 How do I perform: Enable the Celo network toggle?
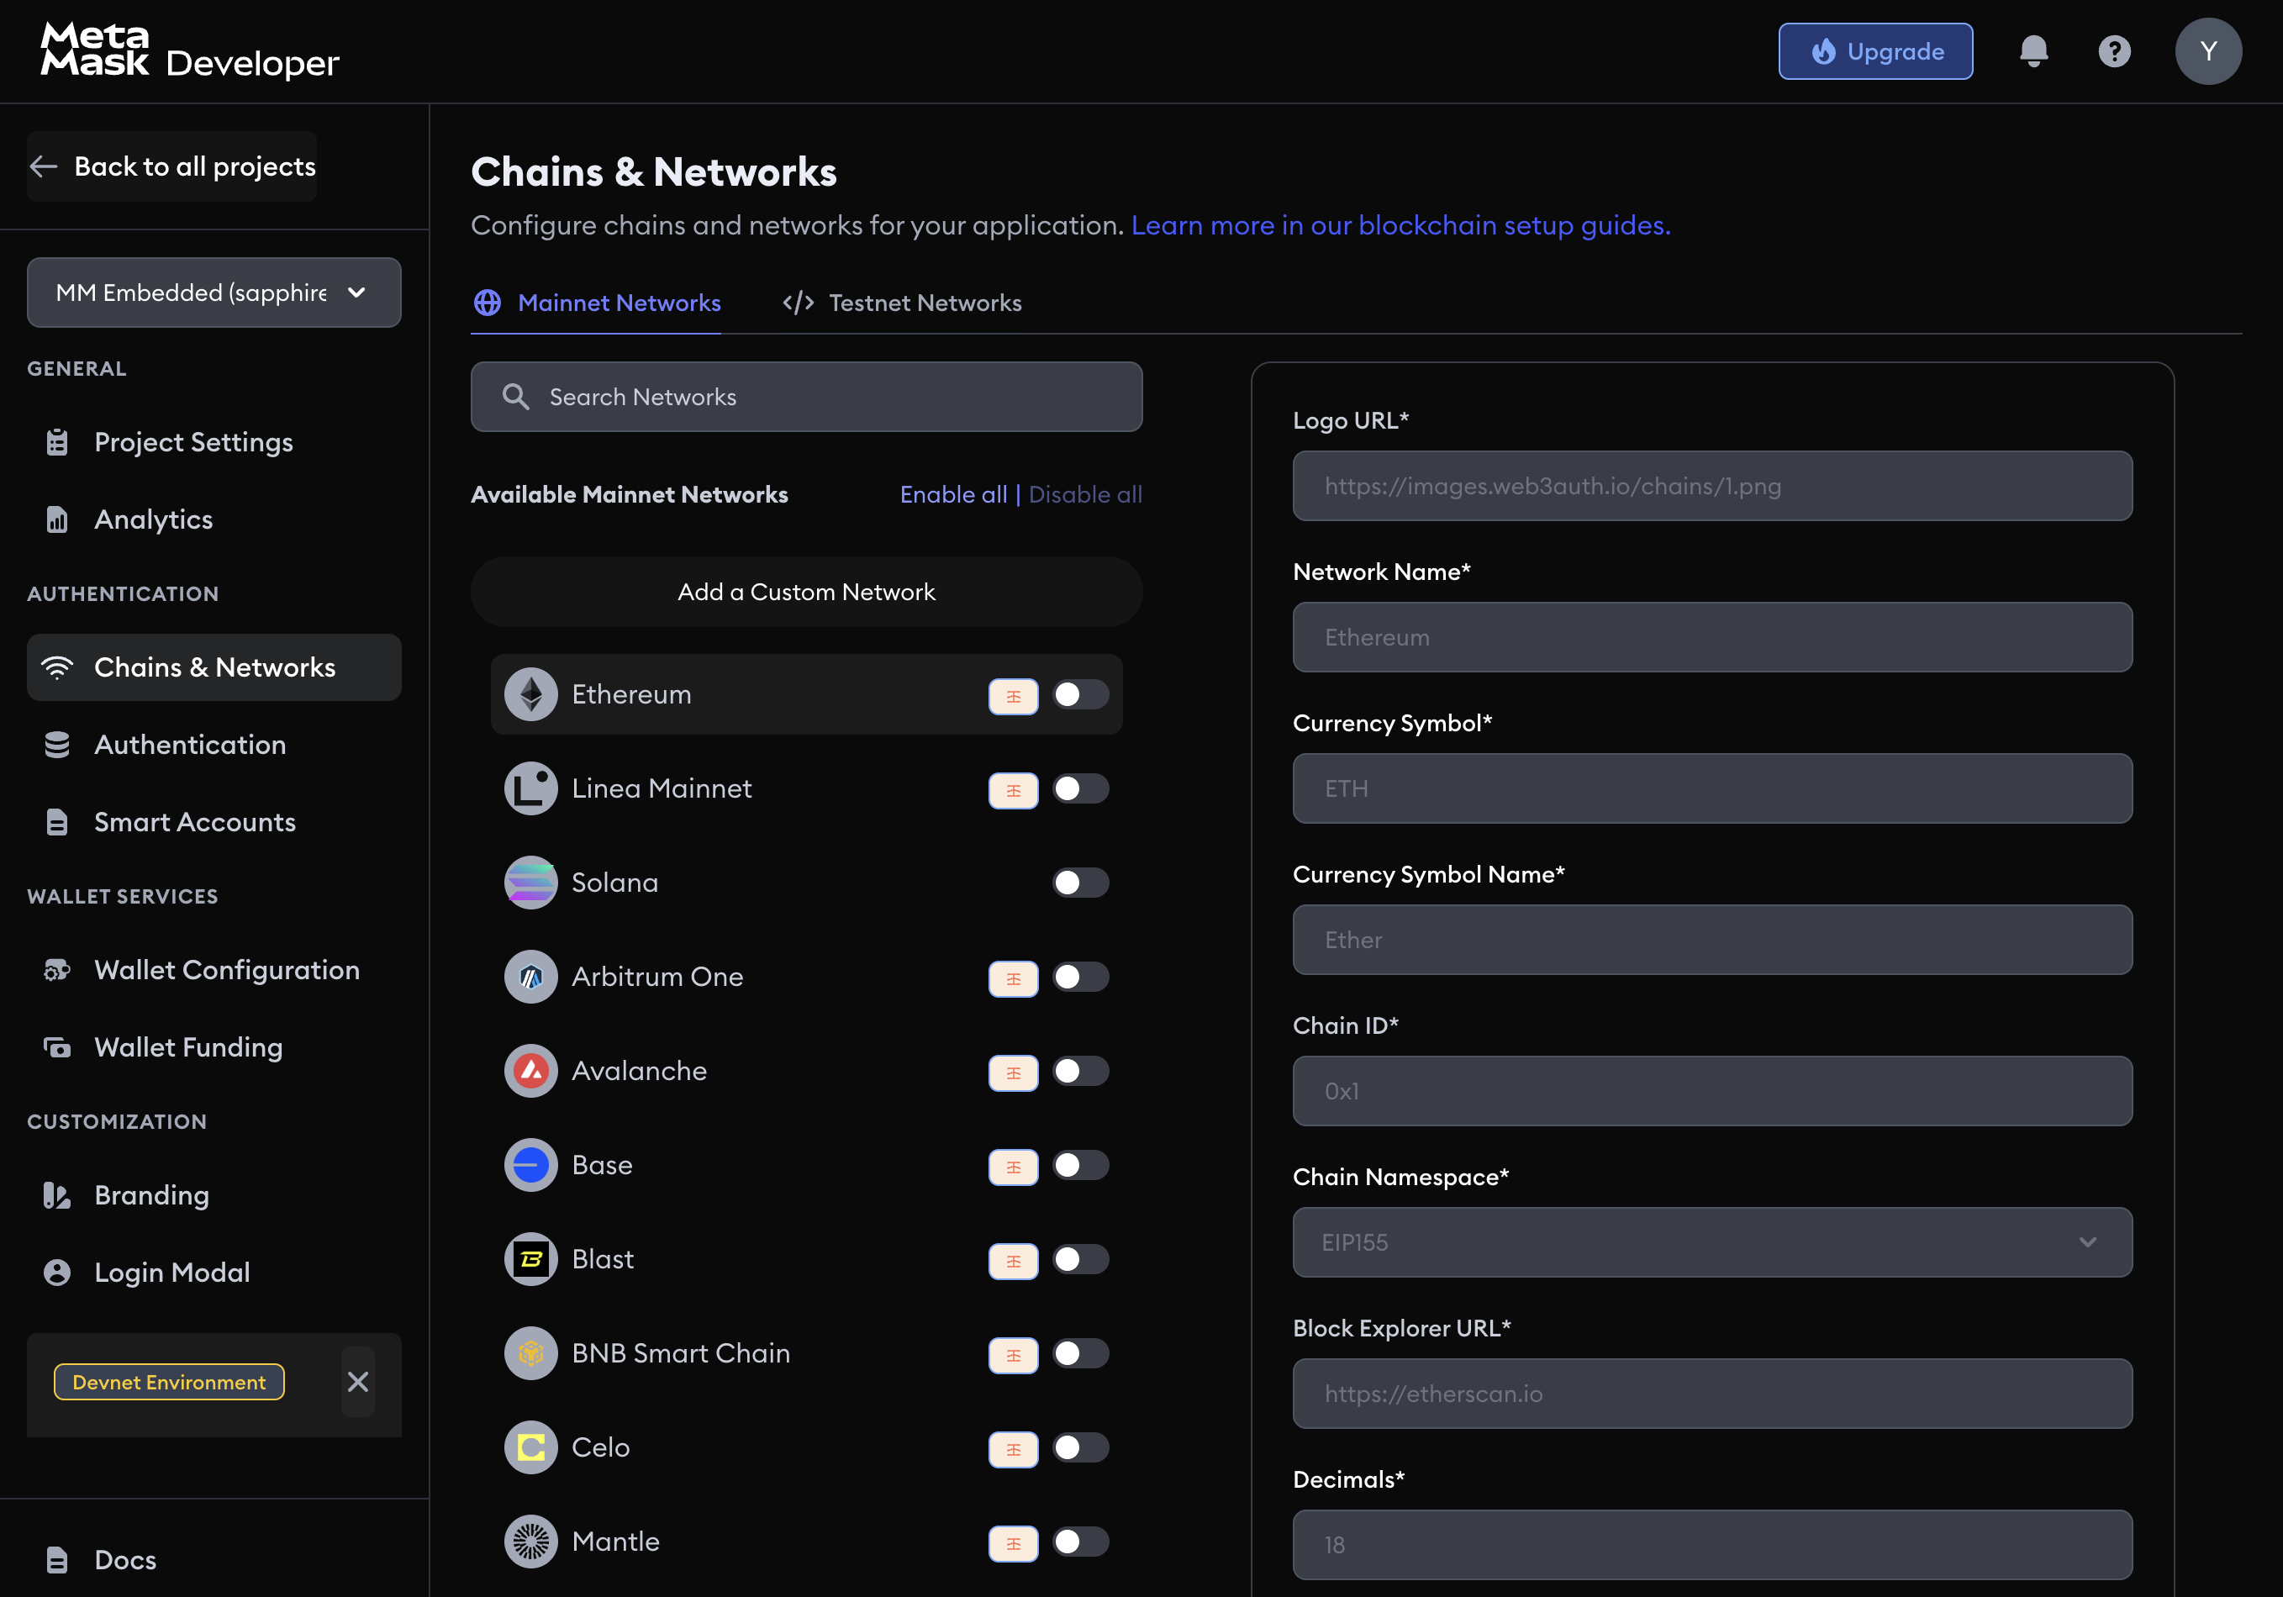pyautogui.click(x=1081, y=1447)
